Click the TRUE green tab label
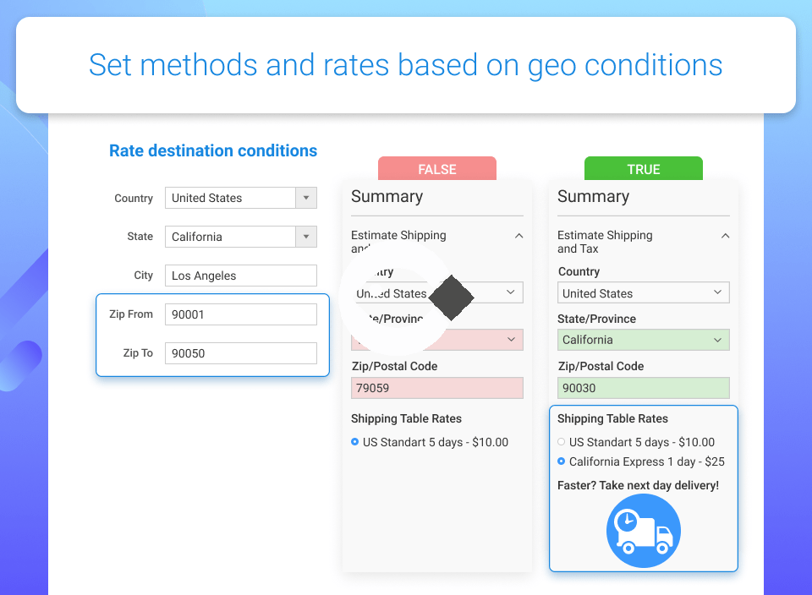Screen dimensions: 812x595 click(x=643, y=169)
